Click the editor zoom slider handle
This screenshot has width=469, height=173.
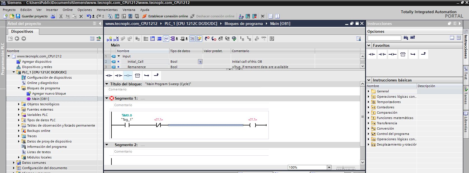click(343, 168)
